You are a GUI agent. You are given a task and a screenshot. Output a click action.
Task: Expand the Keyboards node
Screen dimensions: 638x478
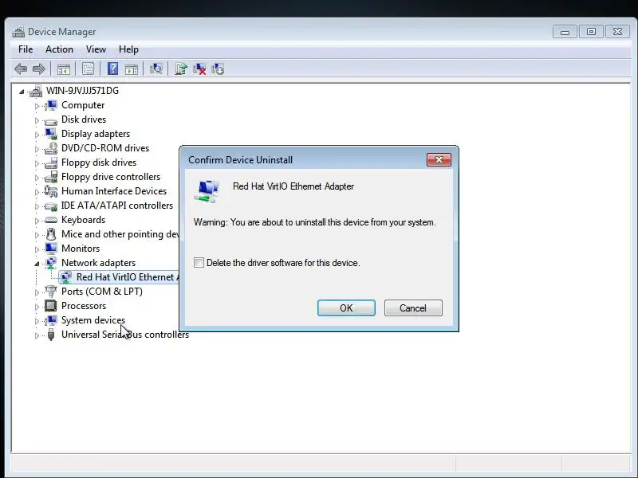[x=37, y=221]
